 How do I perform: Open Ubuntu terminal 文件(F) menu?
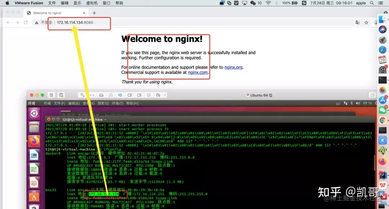click(x=59, y=103)
